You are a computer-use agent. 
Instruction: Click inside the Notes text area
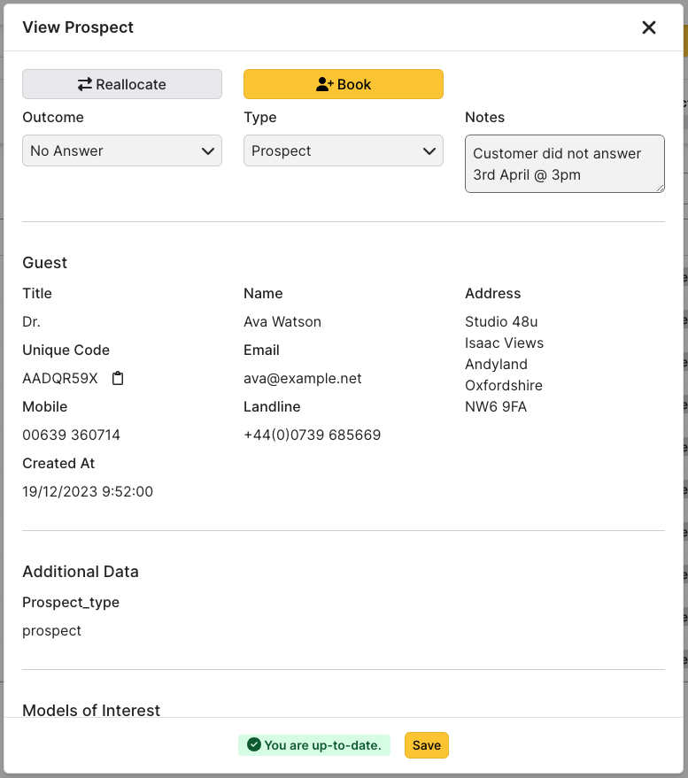(564, 163)
